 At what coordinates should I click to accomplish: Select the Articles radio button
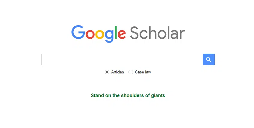107,72
